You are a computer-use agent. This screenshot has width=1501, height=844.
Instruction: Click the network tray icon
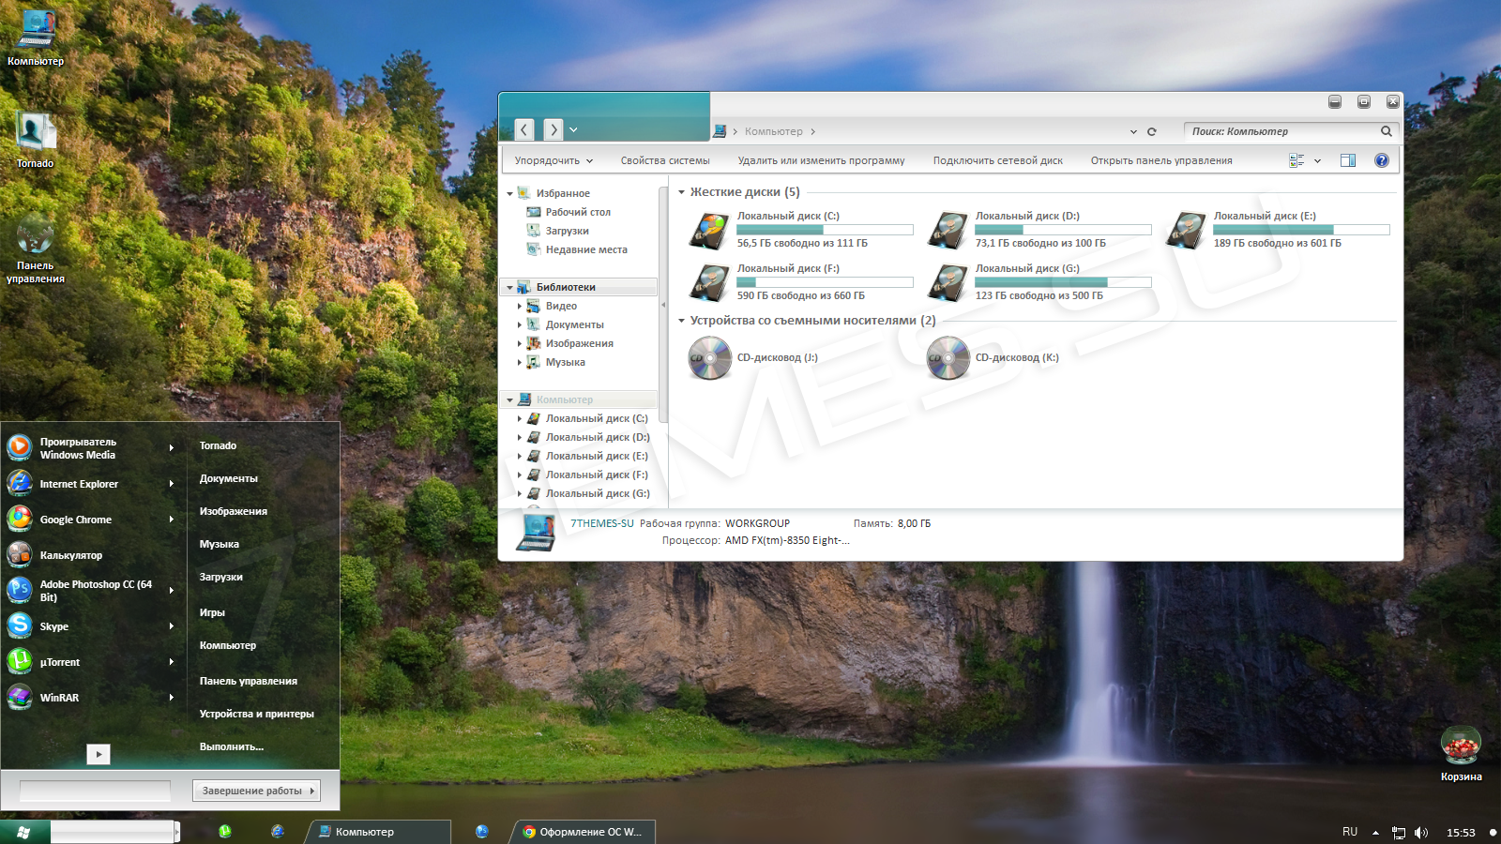1398,833
